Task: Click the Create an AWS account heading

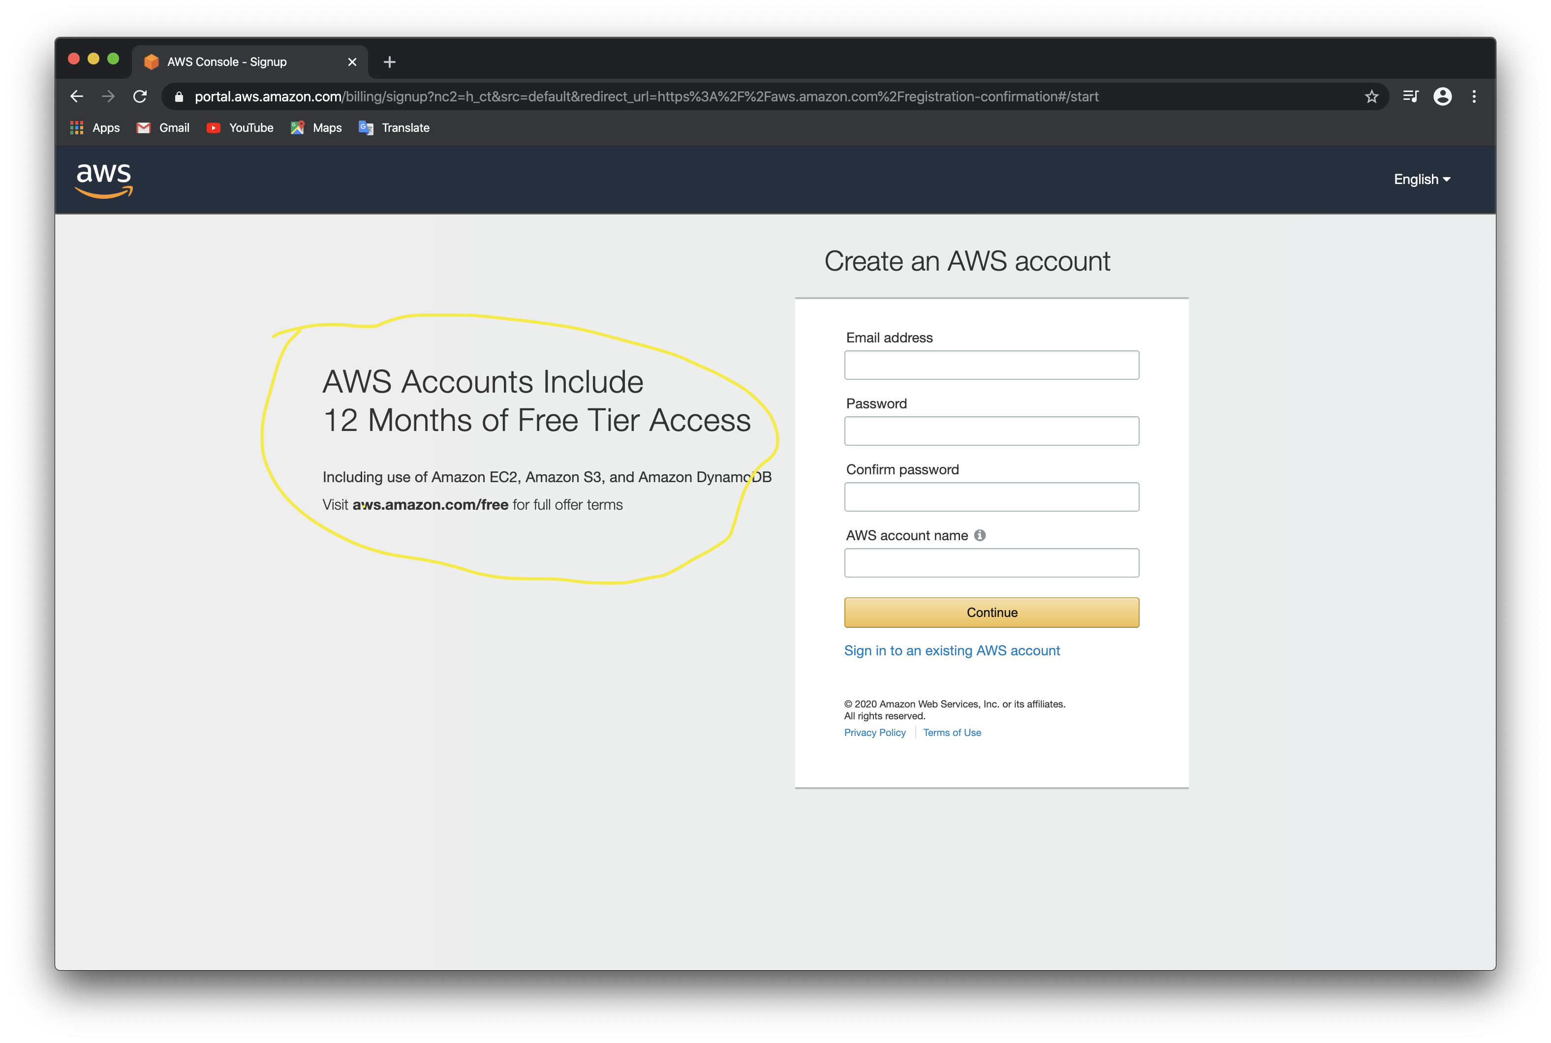Action: (967, 261)
